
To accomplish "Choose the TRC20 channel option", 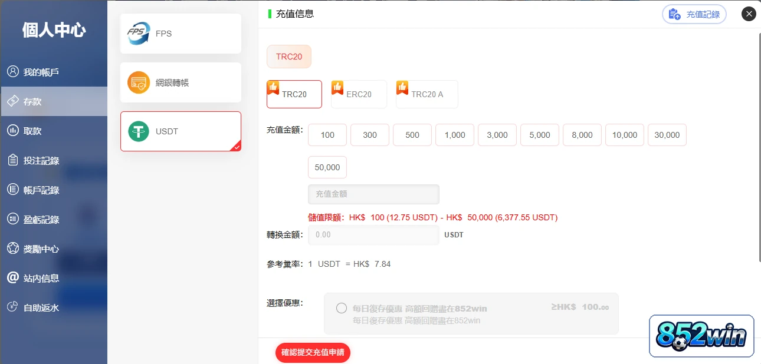I will coord(294,94).
